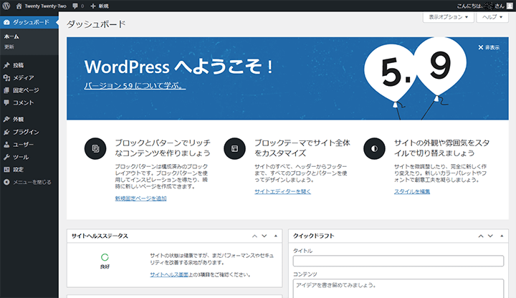Expand the ヘルプ dropdown tab
This screenshot has width=516, height=298.
[x=492, y=16]
